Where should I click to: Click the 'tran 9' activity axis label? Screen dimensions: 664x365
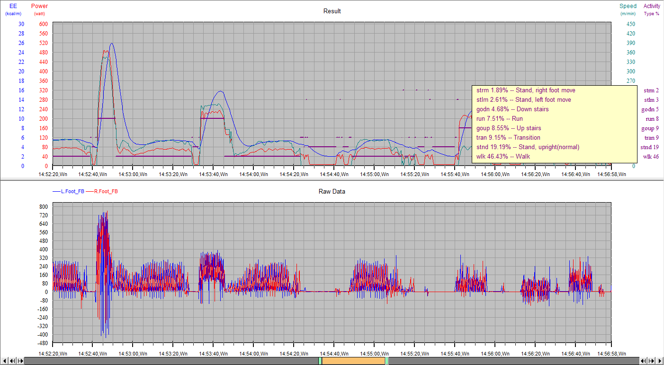tap(652, 138)
